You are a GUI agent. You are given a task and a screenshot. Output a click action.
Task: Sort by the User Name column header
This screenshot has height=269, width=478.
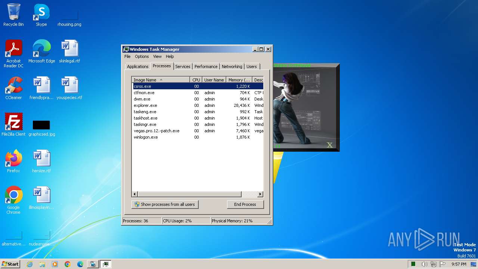[214, 80]
